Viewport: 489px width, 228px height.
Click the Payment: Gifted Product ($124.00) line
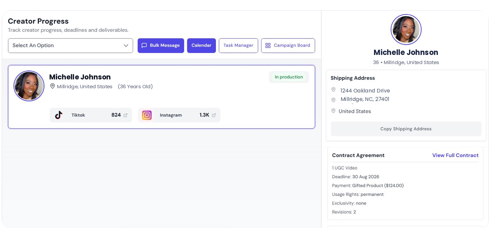[368, 186]
